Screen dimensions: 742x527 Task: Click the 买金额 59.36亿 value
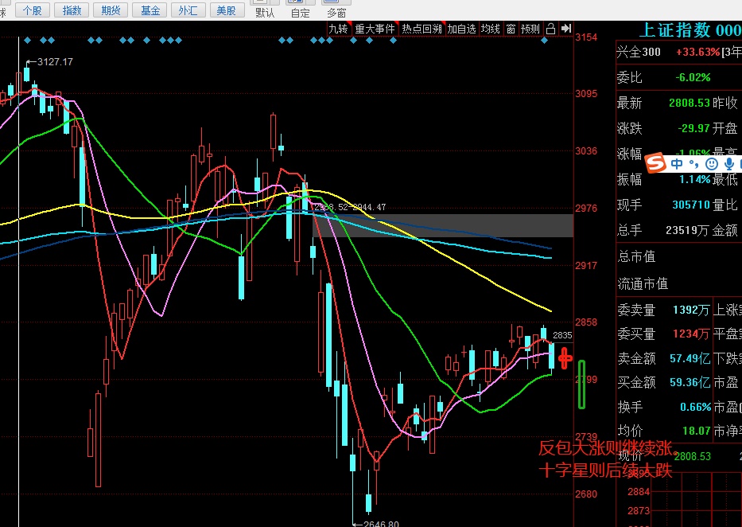tap(690, 382)
